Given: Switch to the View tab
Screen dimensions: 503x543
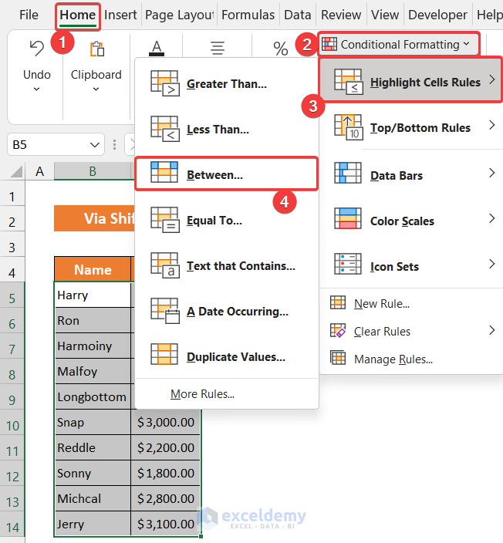Looking at the screenshot, I should point(385,15).
